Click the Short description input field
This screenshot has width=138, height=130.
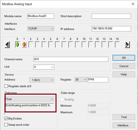pyautogui.click(x=111, y=16)
